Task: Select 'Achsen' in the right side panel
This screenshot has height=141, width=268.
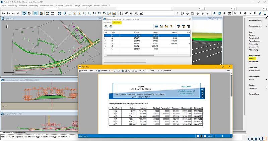Action: 252,35
